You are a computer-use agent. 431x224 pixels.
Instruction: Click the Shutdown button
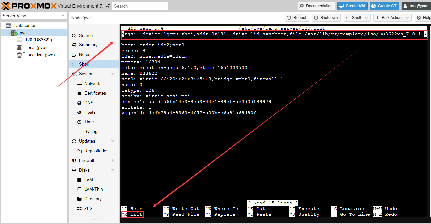pos(326,18)
